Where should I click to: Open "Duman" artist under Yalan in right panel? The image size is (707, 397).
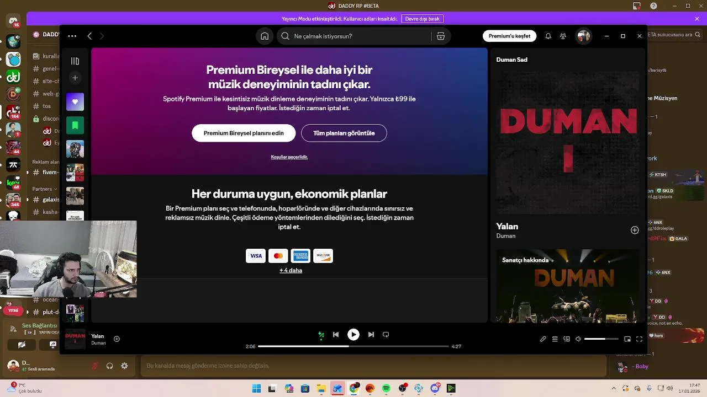tap(506, 236)
